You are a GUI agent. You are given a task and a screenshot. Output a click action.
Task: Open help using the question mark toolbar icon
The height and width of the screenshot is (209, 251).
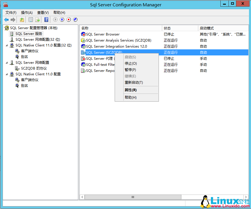point(46,19)
